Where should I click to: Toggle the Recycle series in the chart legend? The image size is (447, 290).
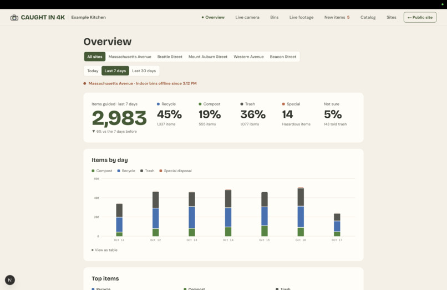click(126, 171)
